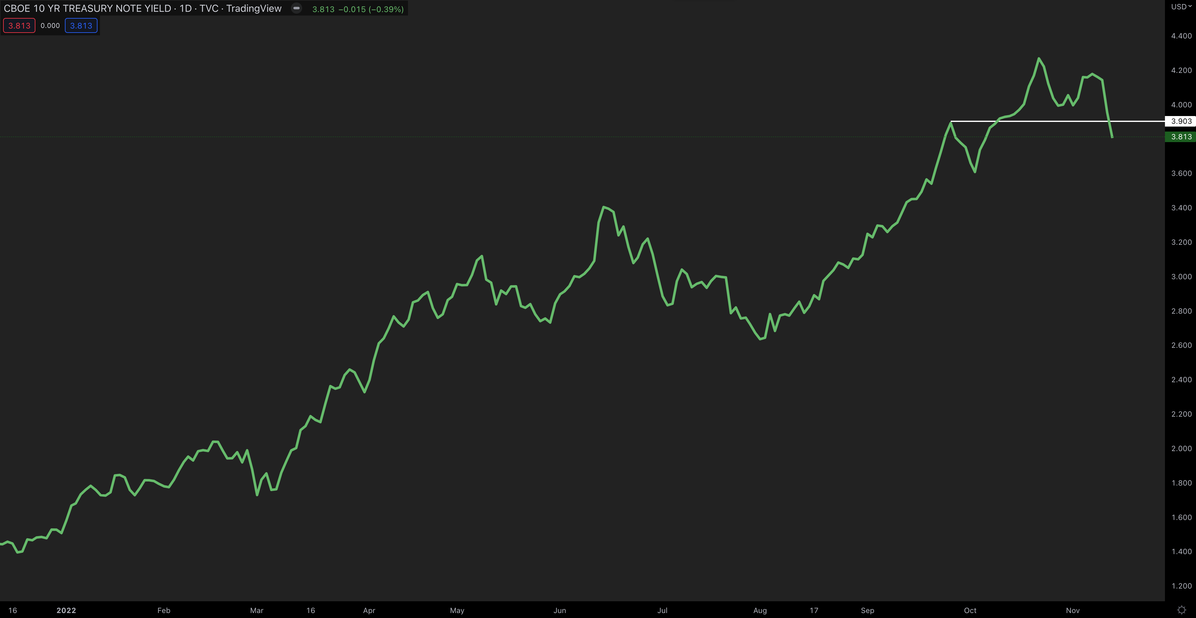Click the -0.015 (-0.39%) change value
This screenshot has height=618, width=1196.
coord(370,9)
